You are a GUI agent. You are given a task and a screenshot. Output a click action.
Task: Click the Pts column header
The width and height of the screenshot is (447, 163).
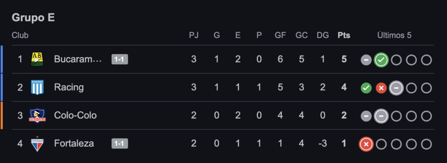(x=344, y=35)
